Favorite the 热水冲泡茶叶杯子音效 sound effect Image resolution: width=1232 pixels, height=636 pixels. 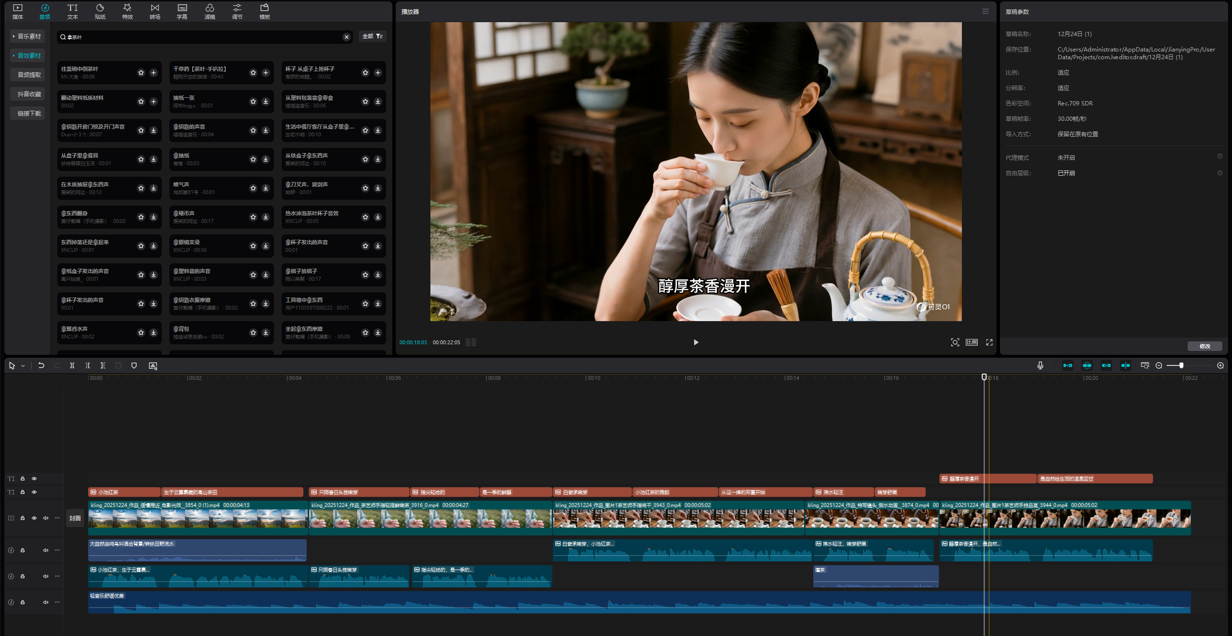pos(365,217)
